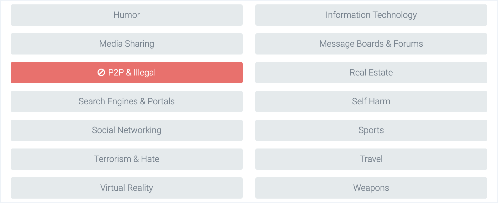Block the Social Networking category
498x203 pixels.
[x=127, y=130]
